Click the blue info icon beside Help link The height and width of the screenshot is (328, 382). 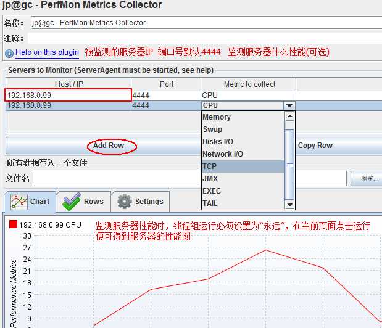pyautogui.click(x=9, y=53)
